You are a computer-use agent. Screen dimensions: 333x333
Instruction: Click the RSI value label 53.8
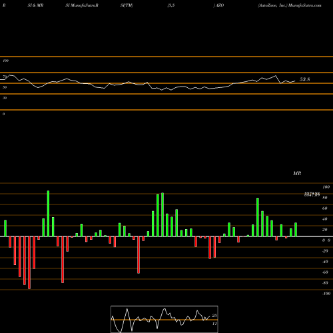click(305, 79)
